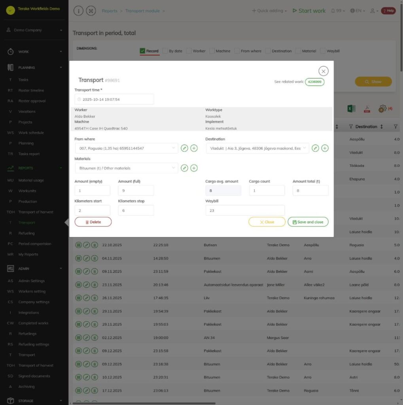The image size is (403, 405).
Task: Open the Materials dropdown
Action: coord(126,168)
